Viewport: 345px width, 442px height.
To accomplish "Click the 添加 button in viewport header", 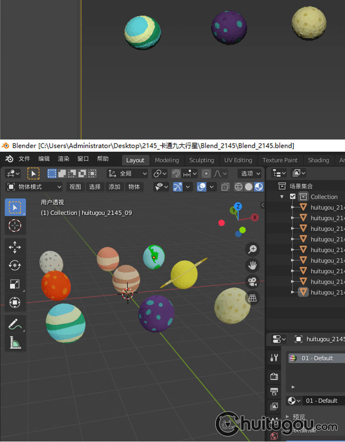I will click(x=114, y=187).
